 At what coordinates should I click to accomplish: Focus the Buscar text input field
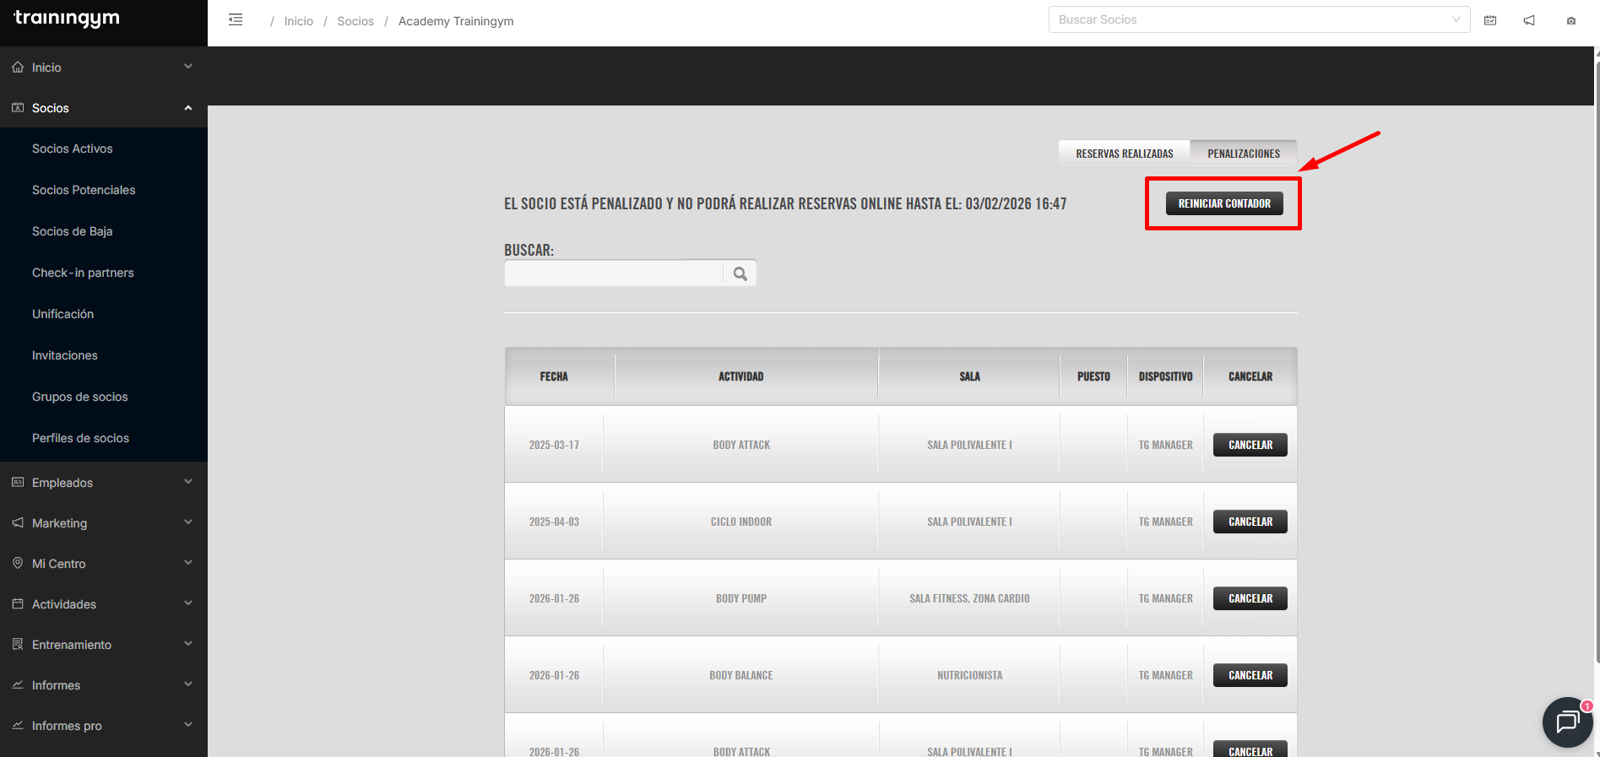click(x=613, y=273)
